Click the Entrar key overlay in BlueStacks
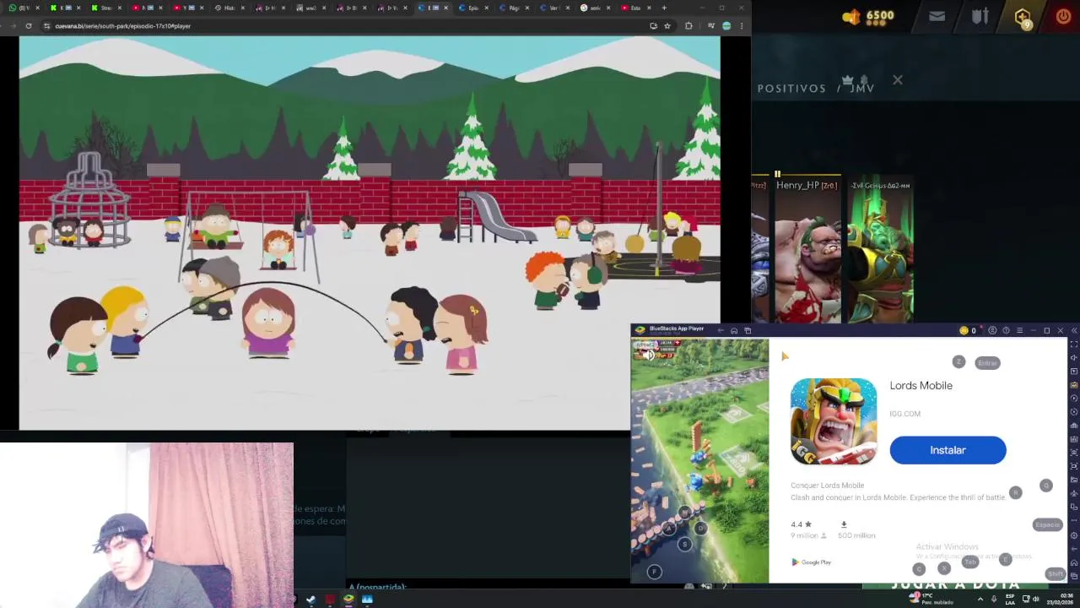This screenshot has width=1080, height=608. [x=987, y=363]
